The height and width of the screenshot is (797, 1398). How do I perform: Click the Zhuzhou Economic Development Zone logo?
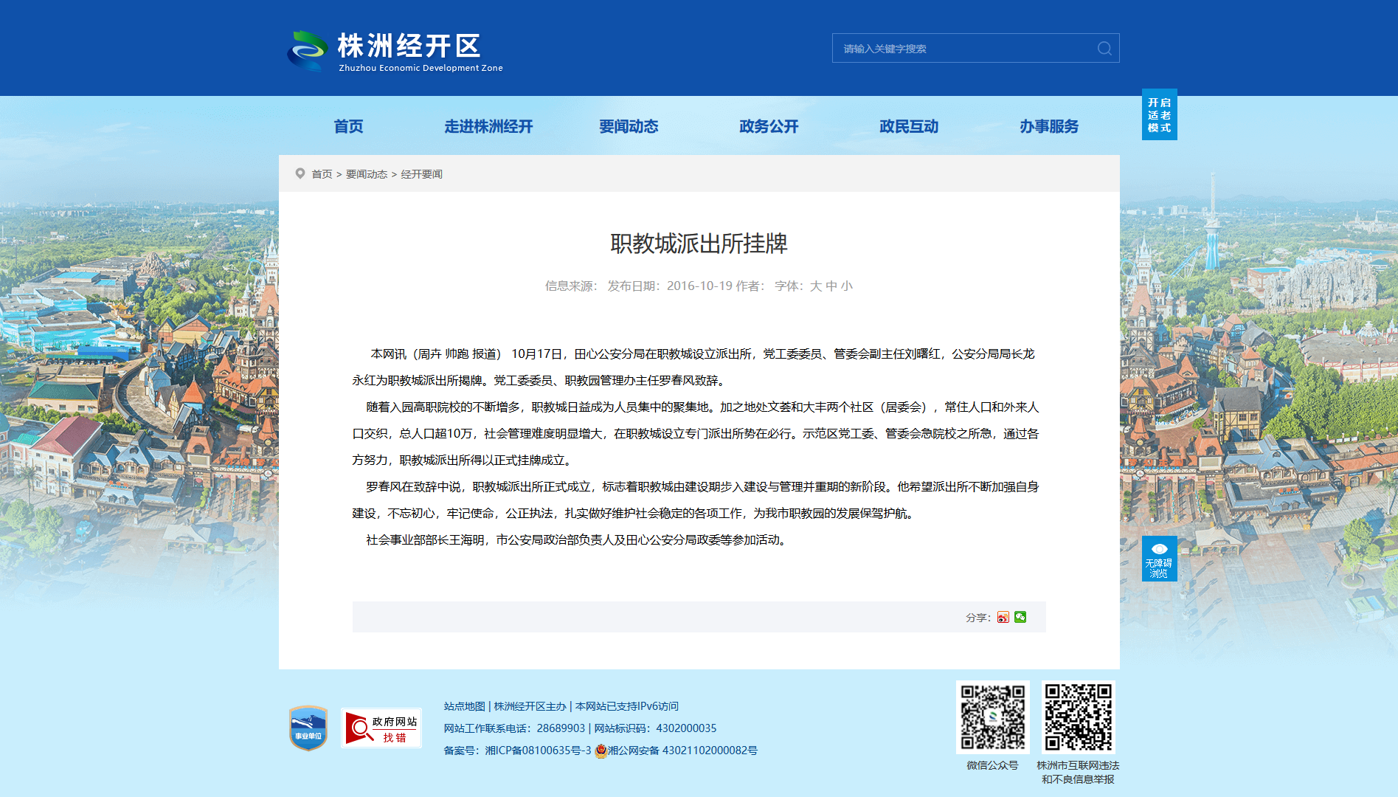(395, 51)
